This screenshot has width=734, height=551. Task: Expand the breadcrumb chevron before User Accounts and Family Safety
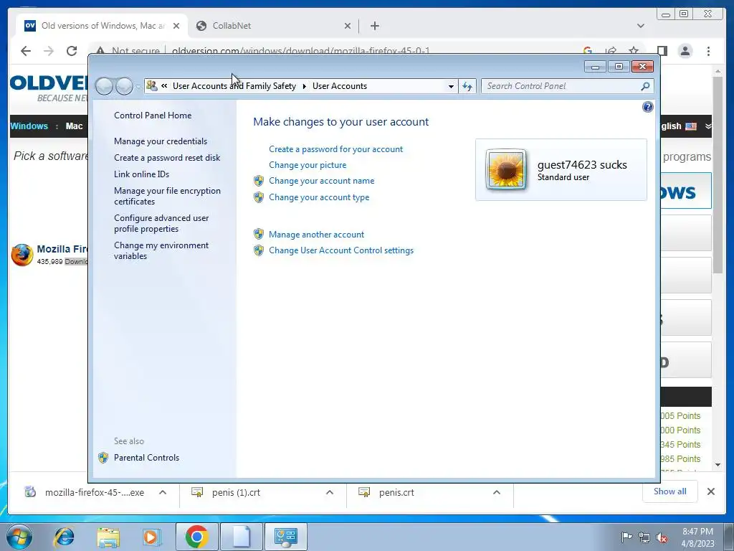(x=164, y=86)
